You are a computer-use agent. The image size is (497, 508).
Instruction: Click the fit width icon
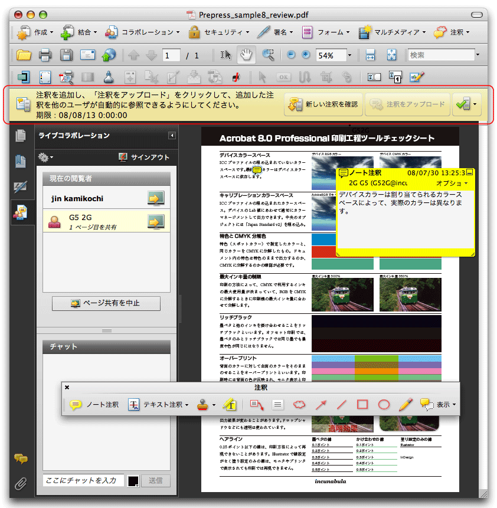(x=370, y=55)
